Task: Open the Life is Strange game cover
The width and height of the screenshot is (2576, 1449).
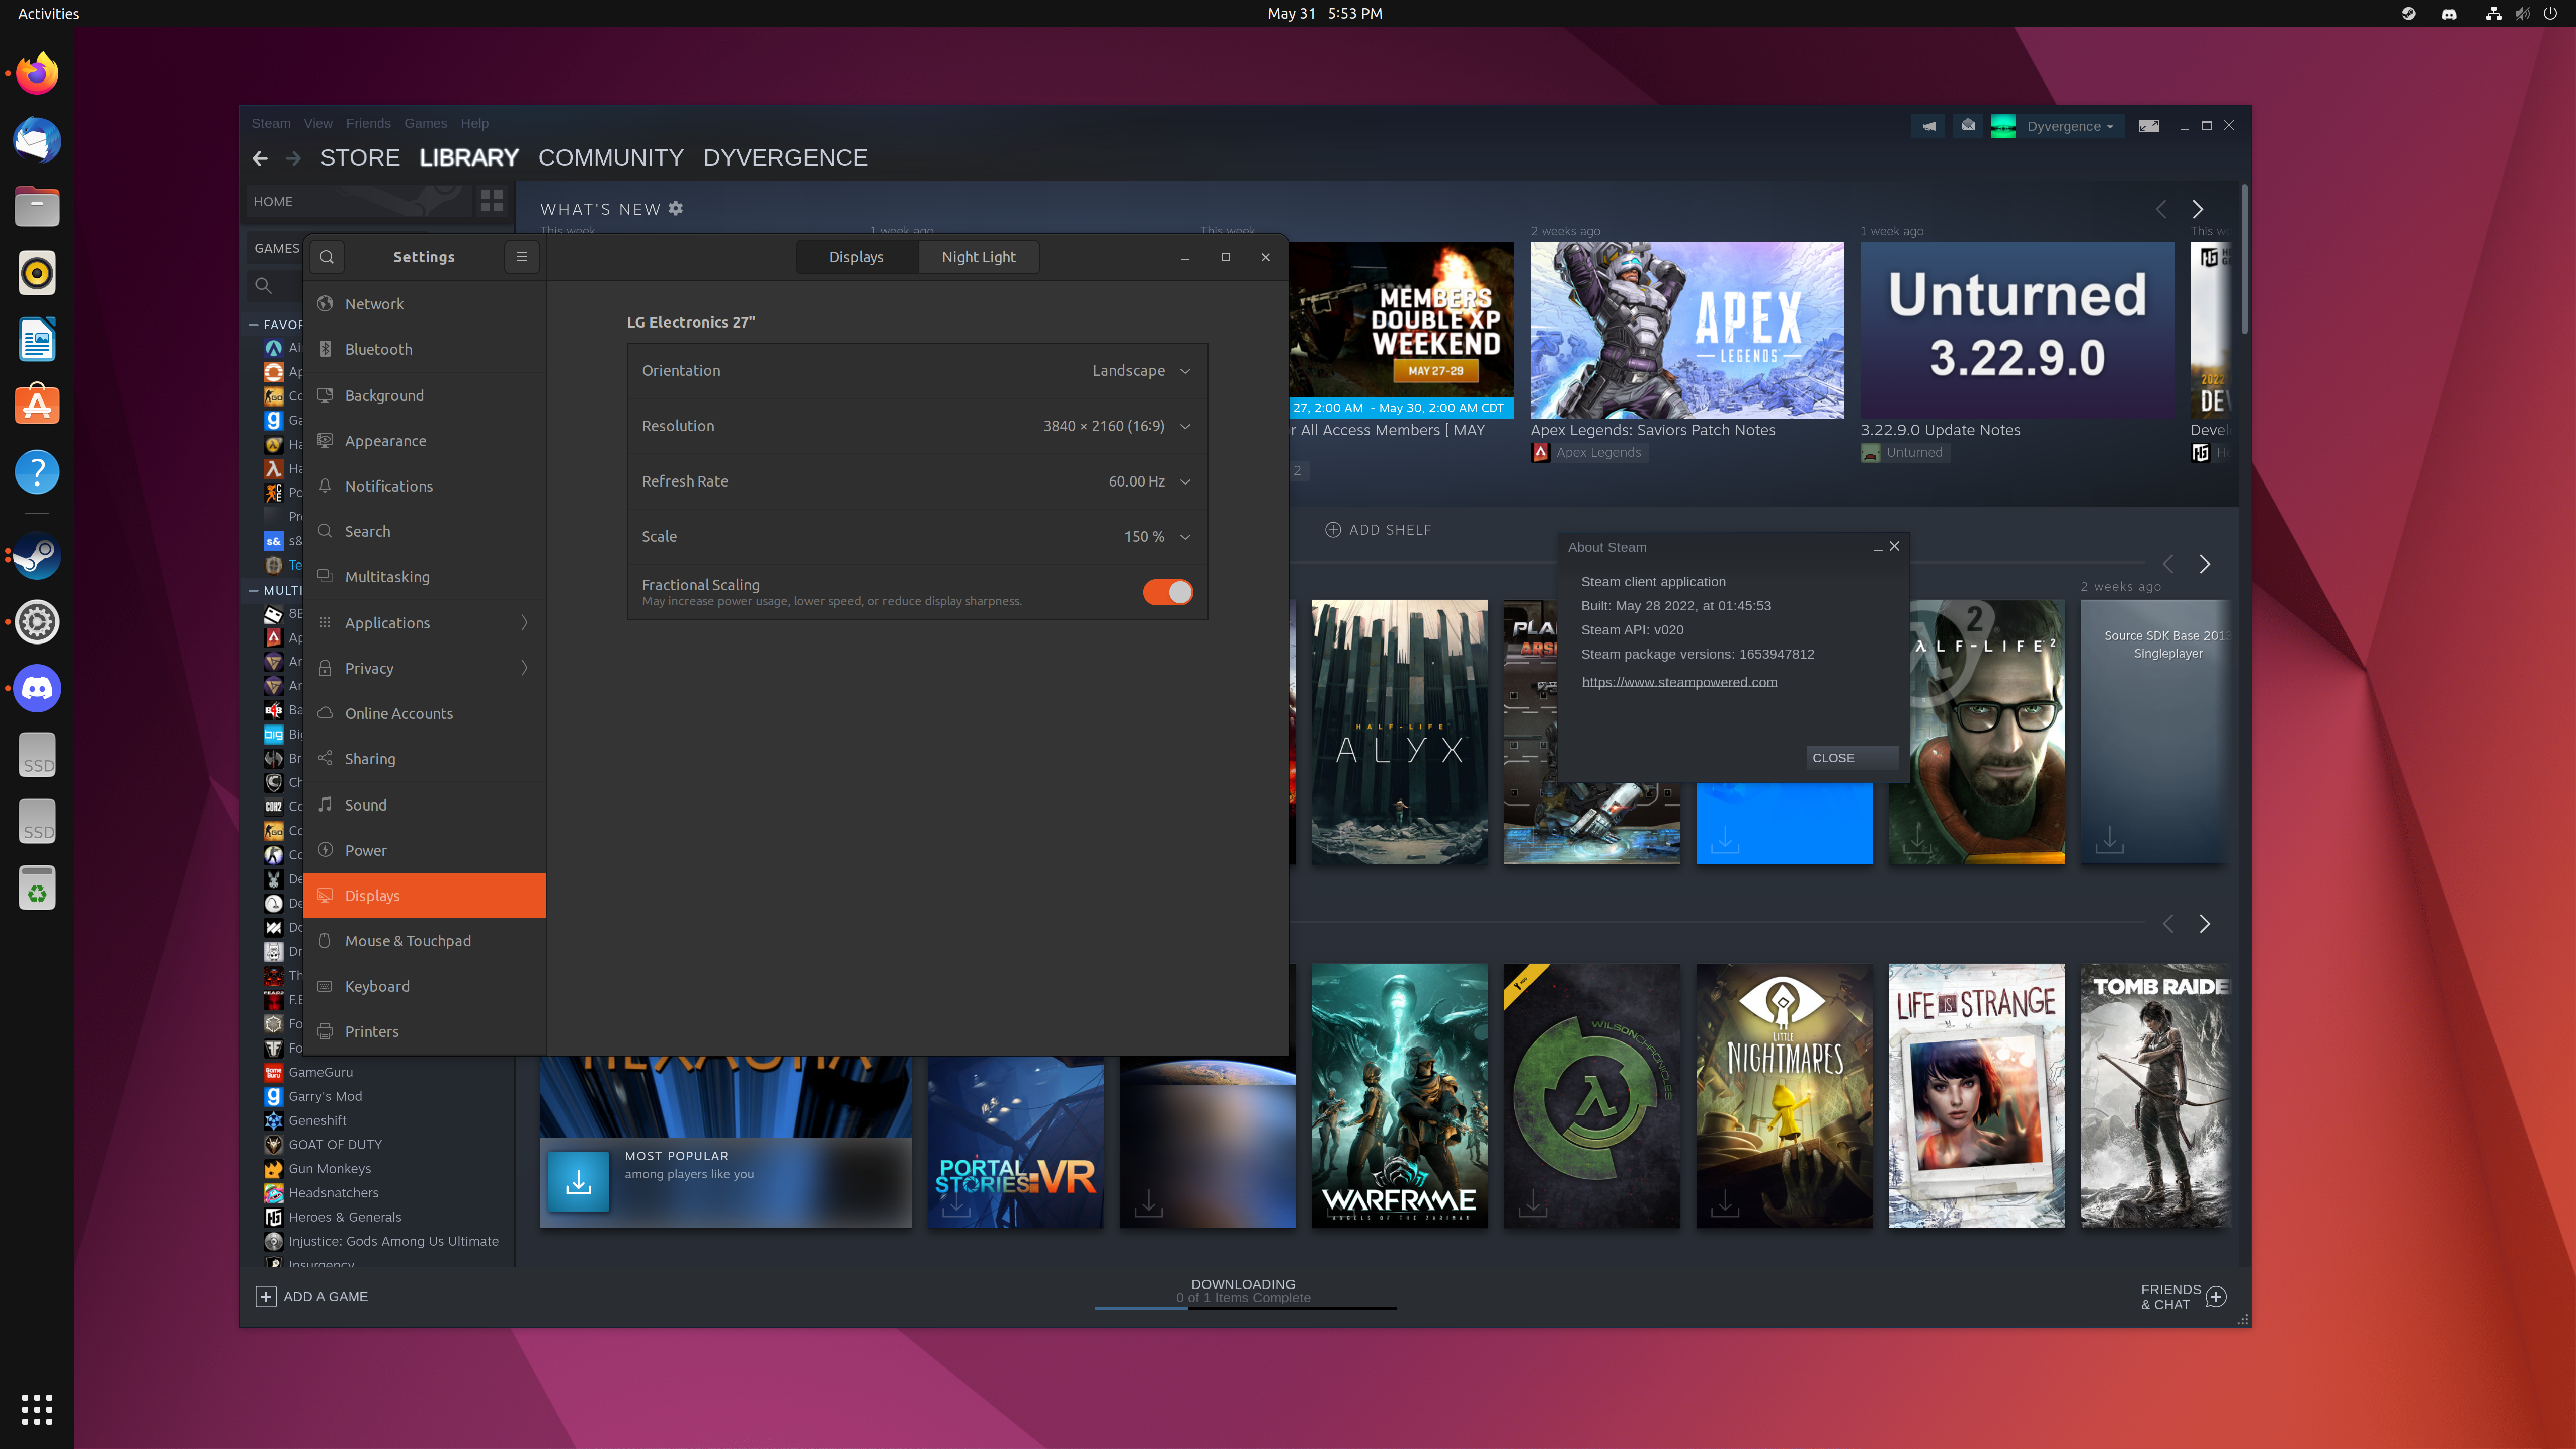Action: [x=1976, y=1096]
